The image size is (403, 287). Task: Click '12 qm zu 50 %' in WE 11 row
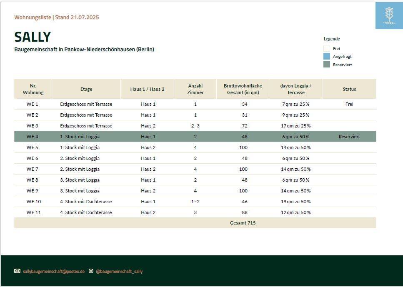[296, 212]
